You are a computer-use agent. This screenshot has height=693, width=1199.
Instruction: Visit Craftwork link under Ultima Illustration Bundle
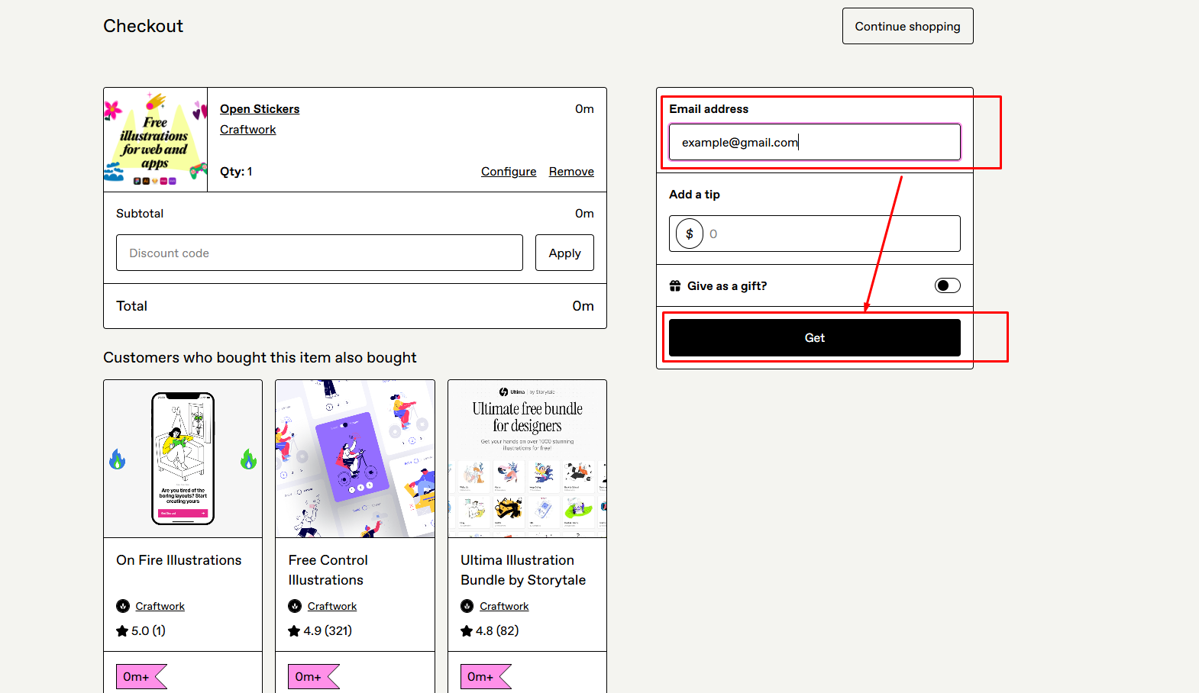504,606
